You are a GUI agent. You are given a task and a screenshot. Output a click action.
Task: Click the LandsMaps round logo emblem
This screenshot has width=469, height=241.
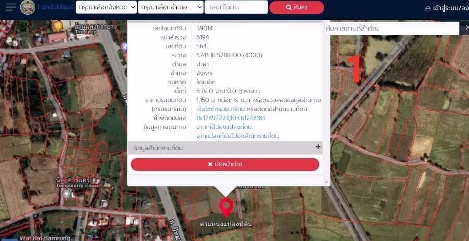tap(28, 7)
